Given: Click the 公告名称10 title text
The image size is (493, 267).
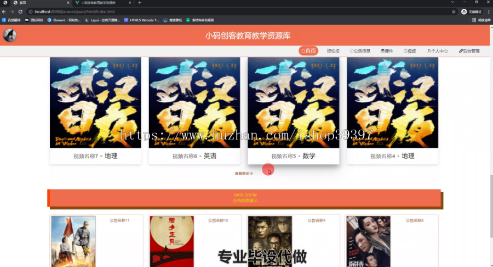Looking at the screenshot, I should pyautogui.click(x=218, y=220).
